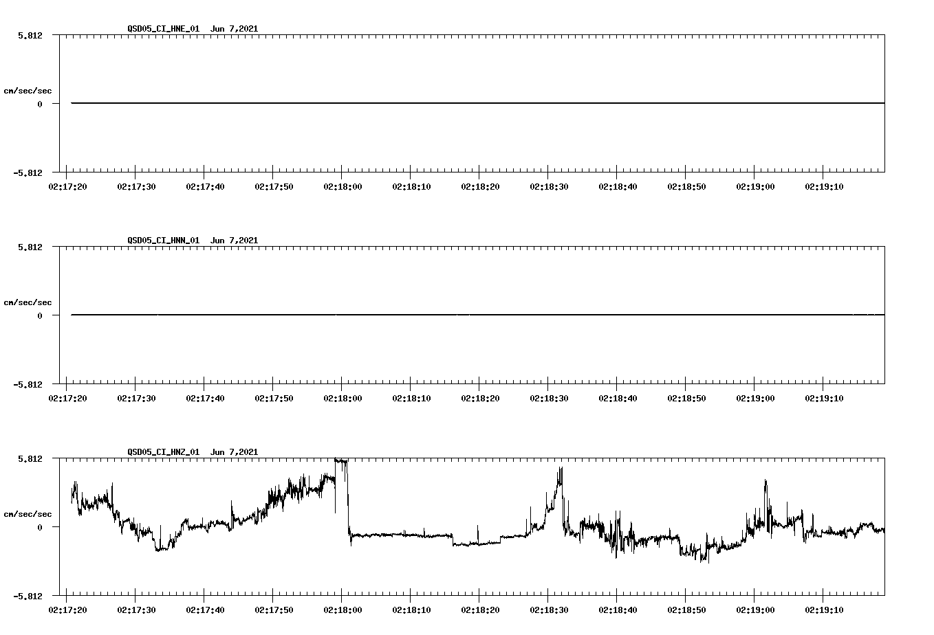Click the zero axis label on HNZ plot
This screenshot has height=635, width=934.
point(40,527)
